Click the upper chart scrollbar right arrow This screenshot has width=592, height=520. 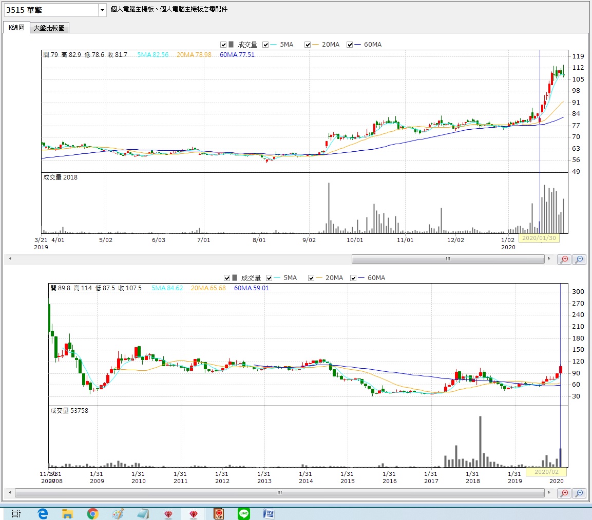pos(549,259)
